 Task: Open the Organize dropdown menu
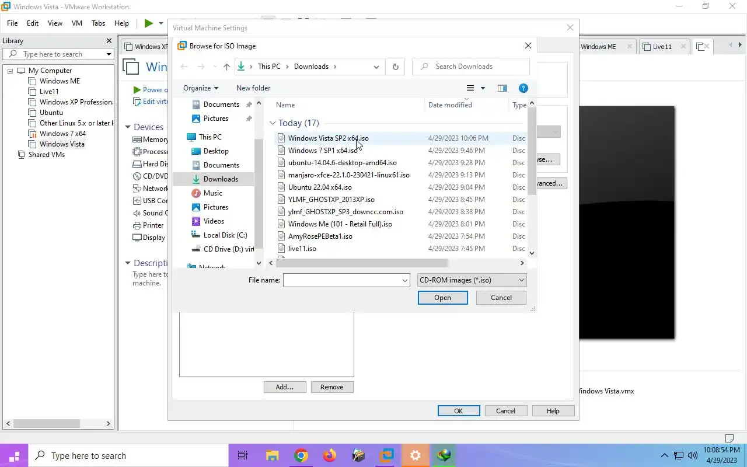coord(201,88)
